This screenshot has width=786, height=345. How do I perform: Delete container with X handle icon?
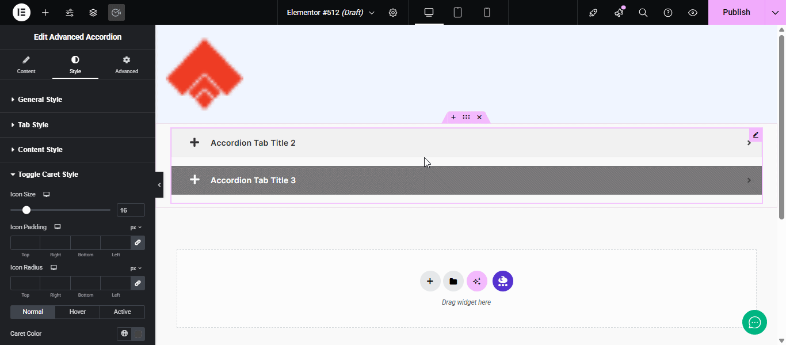(479, 117)
